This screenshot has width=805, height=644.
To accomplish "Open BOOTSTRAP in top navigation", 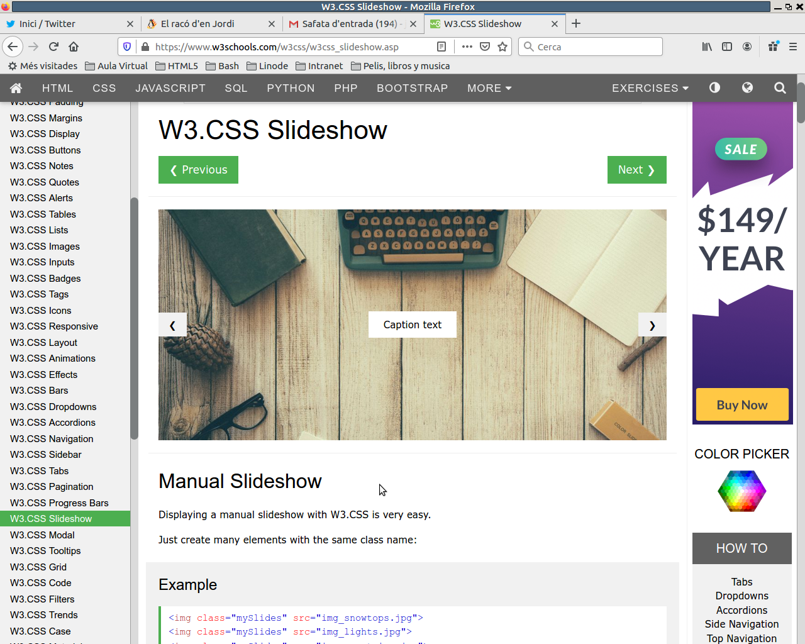I will coord(413,88).
